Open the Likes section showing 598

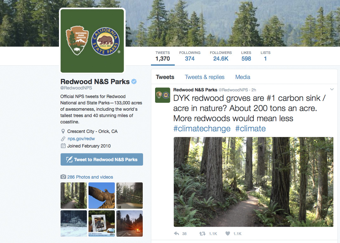tap(246, 56)
